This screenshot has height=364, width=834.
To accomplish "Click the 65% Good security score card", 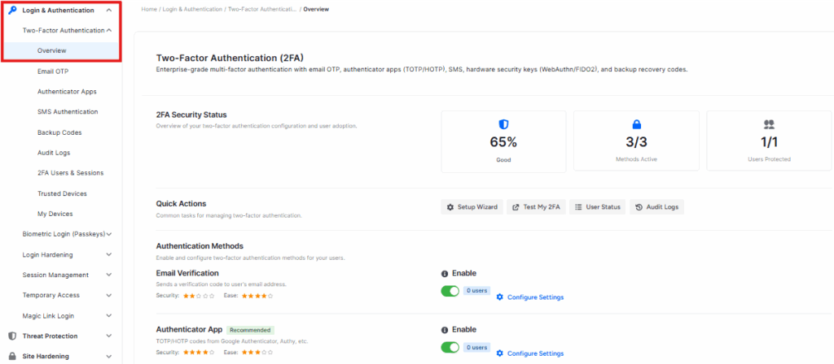I will [x=503, y=141].
